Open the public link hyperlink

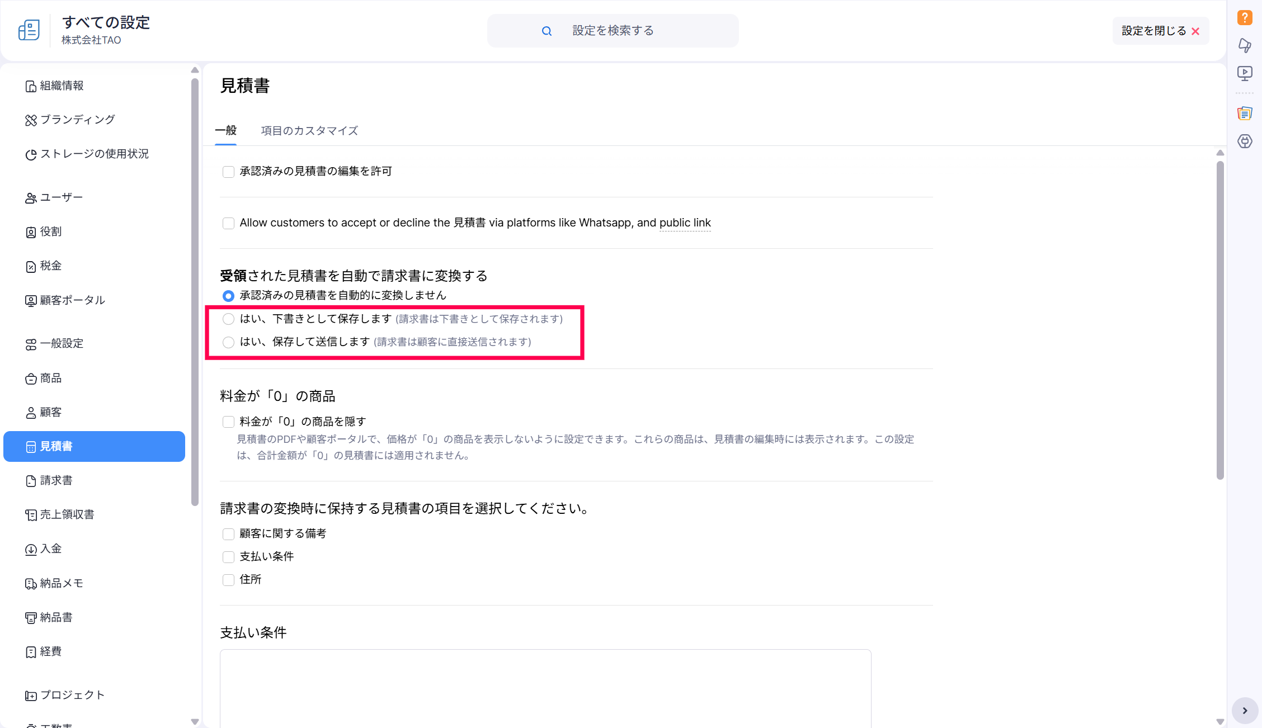click(685, 223)
